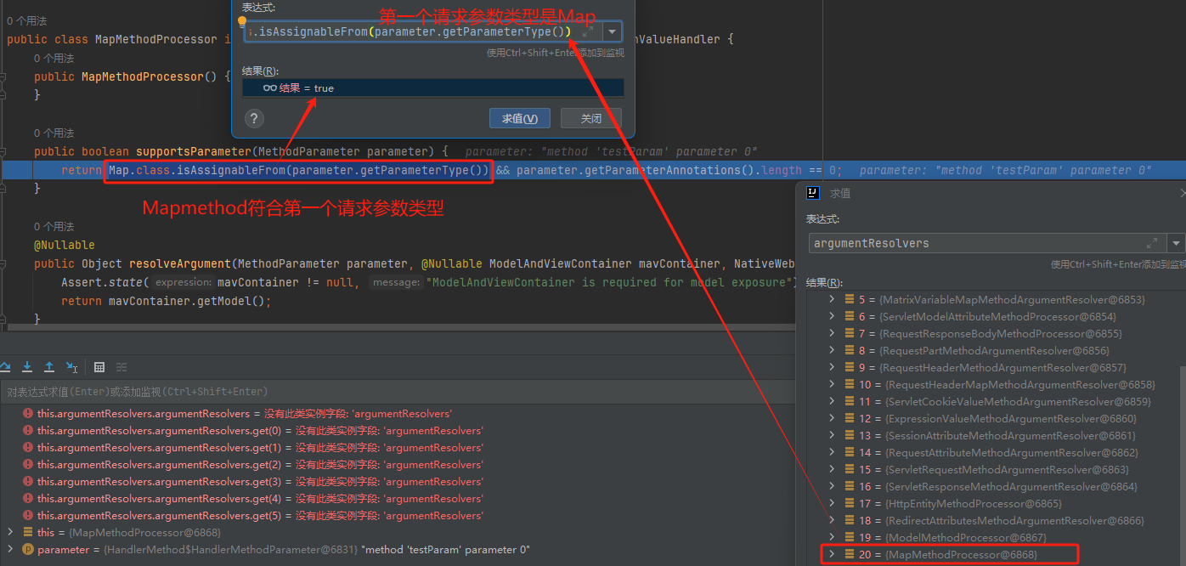Click the parameter variable 'p' icon
Viewport: 1186px width, 566px height.
point(28,550)
